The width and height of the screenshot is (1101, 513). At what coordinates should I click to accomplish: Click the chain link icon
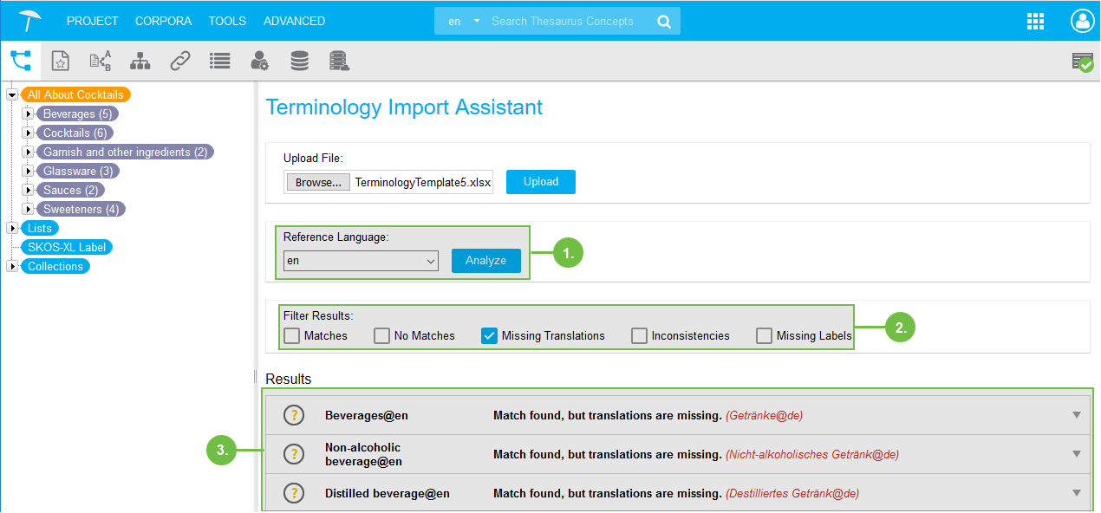tap(179, 61)
